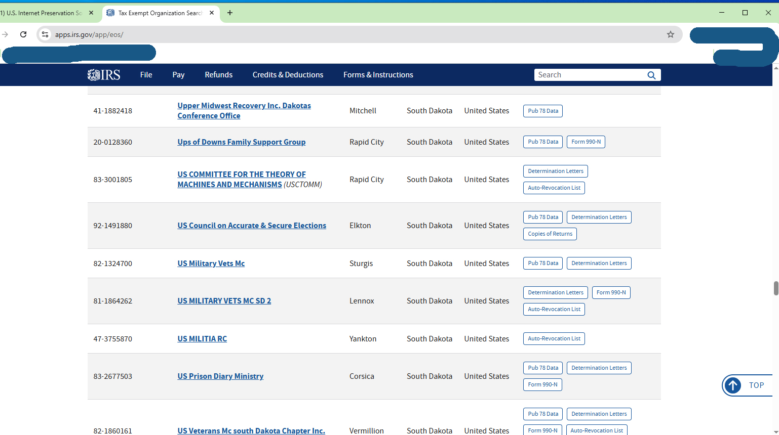This screenshot has height=435, width=779.
Task: Focus the IRS Search input field
Action: pos(590,75)
